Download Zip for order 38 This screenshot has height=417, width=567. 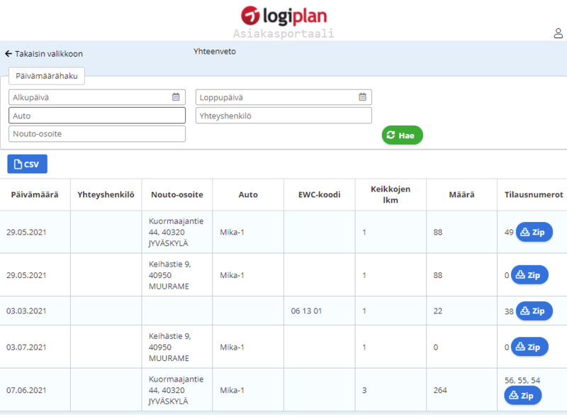(x=534, y=311)
